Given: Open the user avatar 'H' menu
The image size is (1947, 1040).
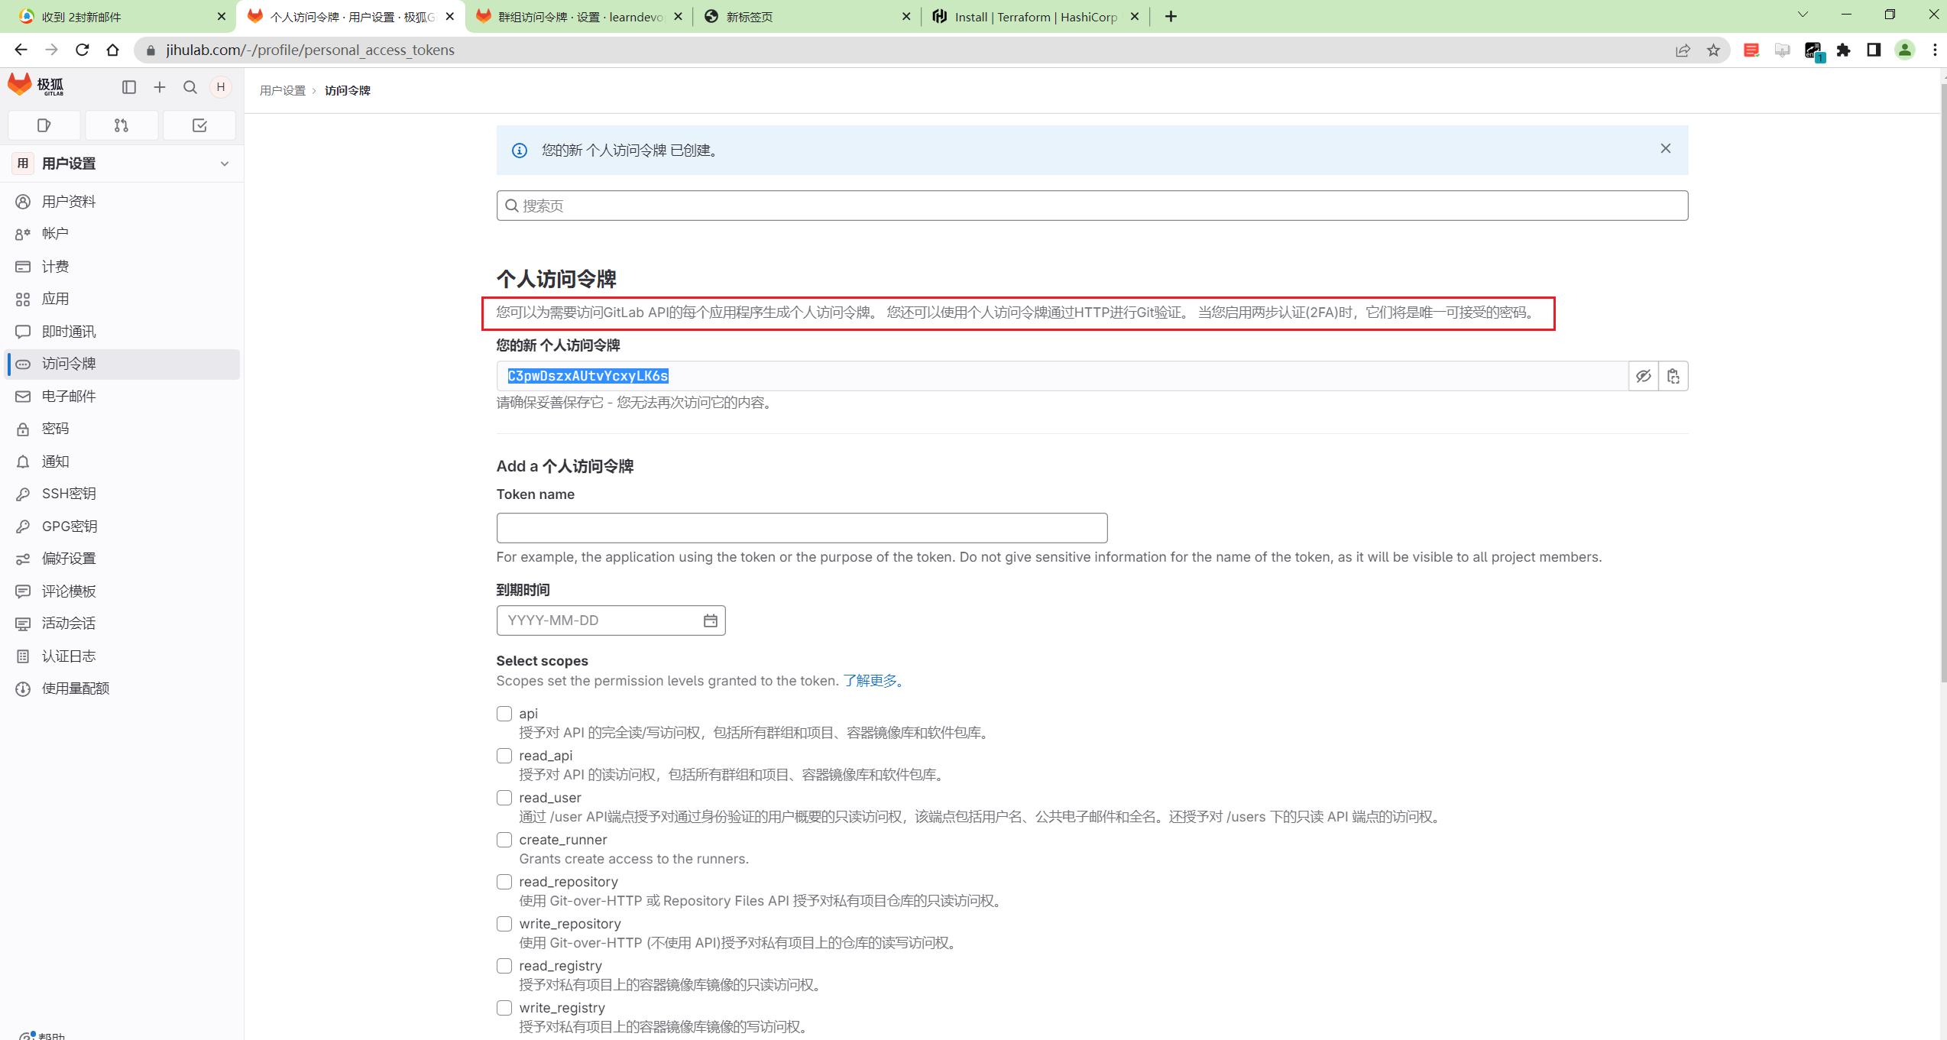Looking at the screenshot, I should click(x=221, y=87).
